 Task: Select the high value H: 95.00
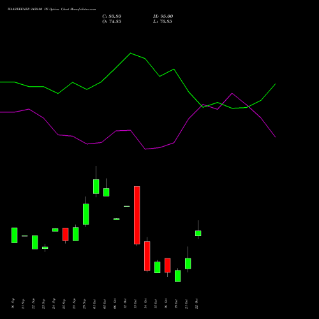163,17
